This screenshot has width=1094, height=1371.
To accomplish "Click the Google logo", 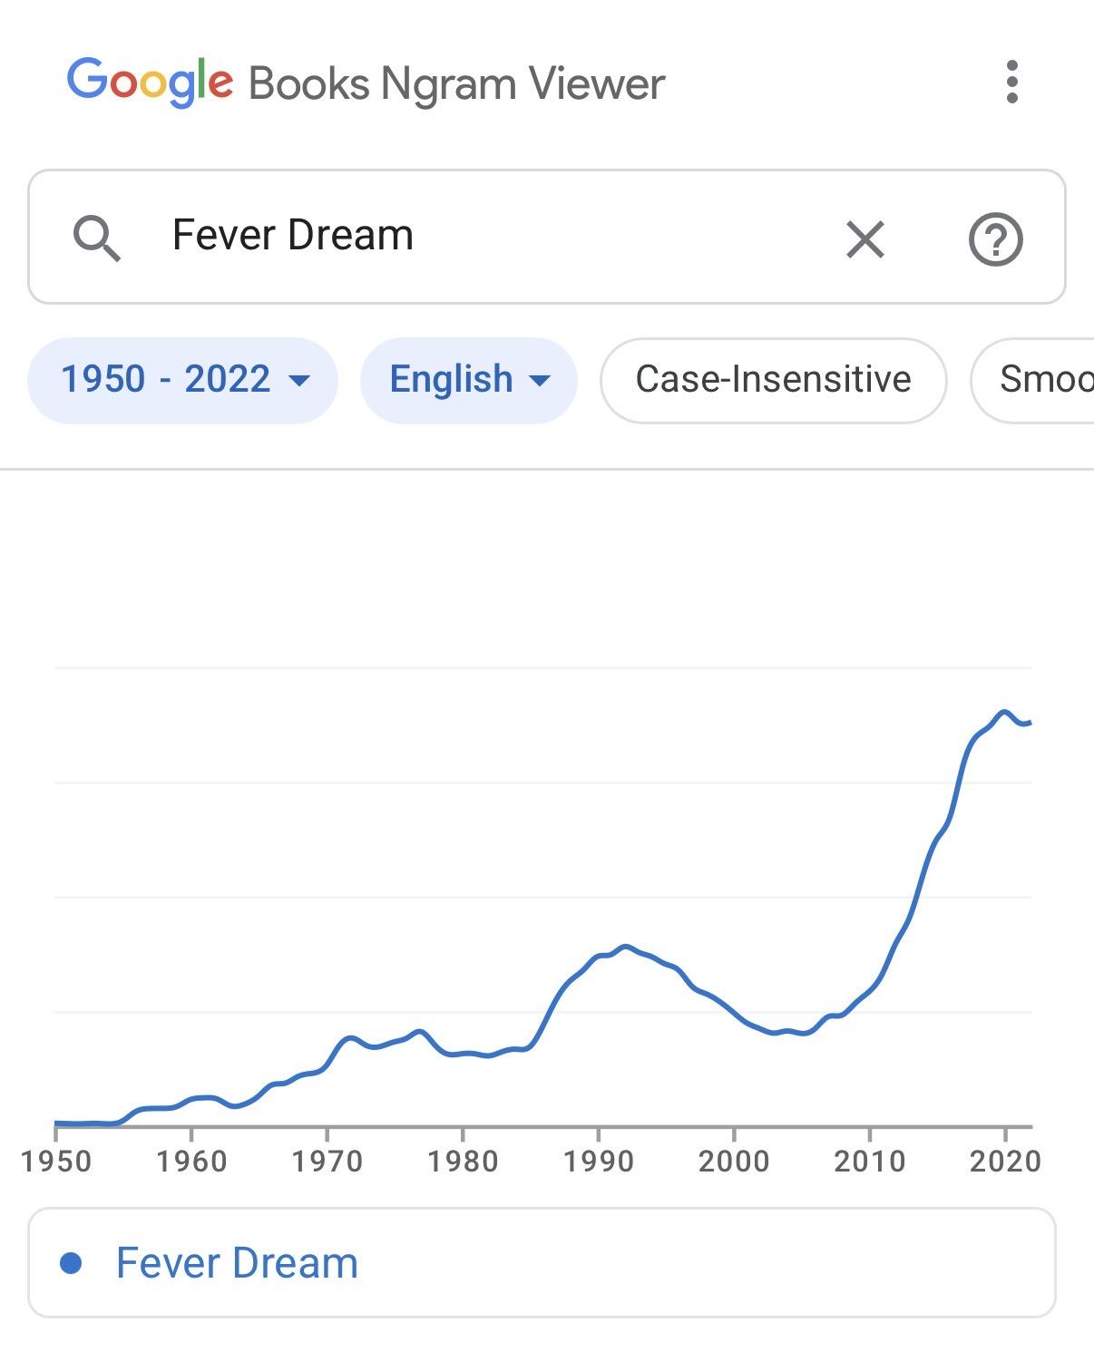I will [150, 83].
